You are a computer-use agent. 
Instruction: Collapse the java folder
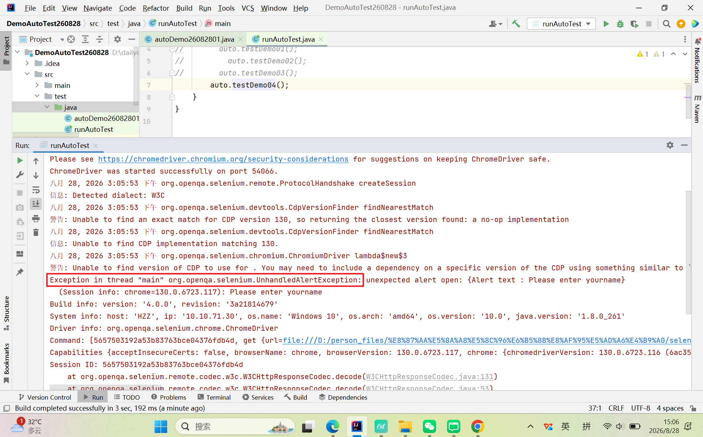(47, 107)
